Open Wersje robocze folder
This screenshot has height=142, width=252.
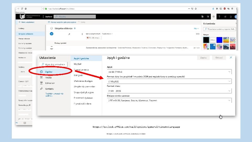point(24,39)
